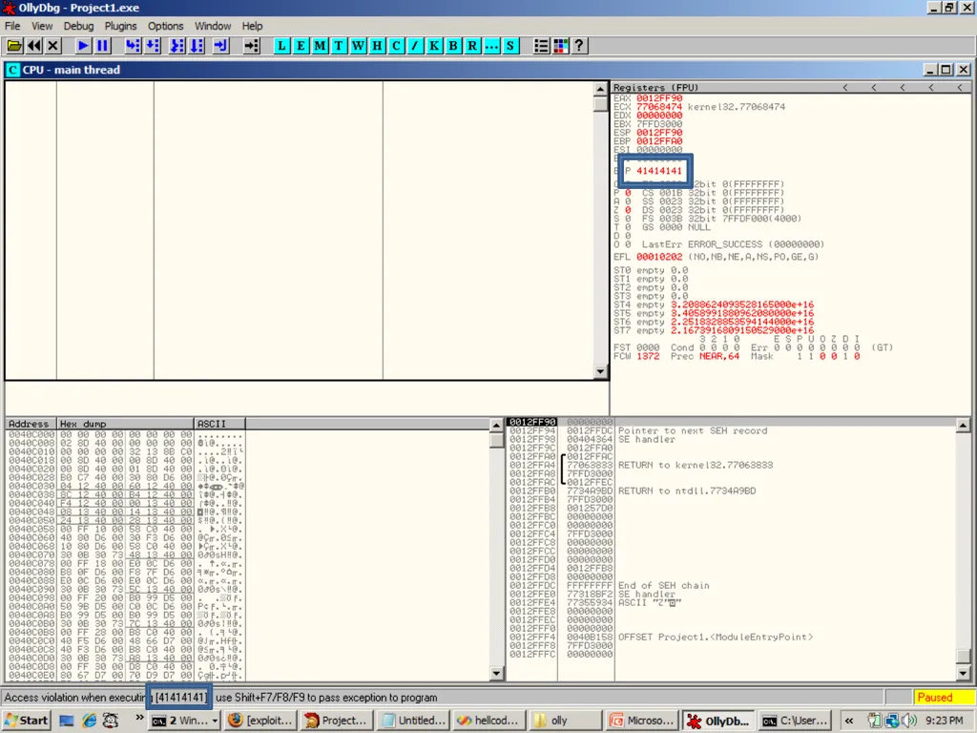The width and height of the screenshot is (977, 733).
Task: Pause execution with the pause icon
Action: [x=102, y=46]
